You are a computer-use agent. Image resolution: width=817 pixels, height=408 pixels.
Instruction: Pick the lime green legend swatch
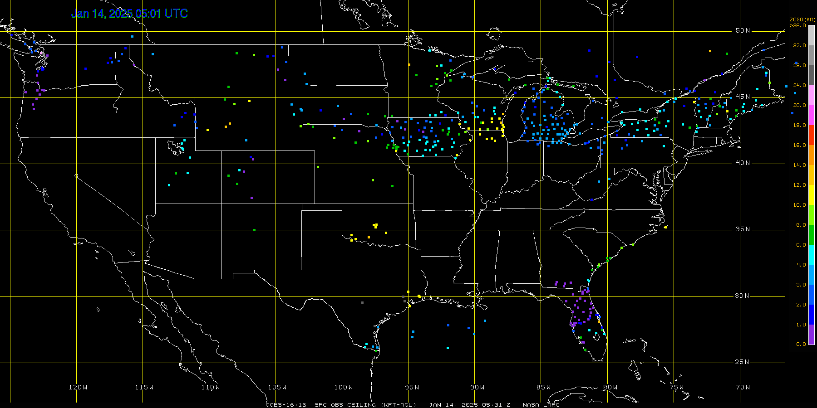812,215
